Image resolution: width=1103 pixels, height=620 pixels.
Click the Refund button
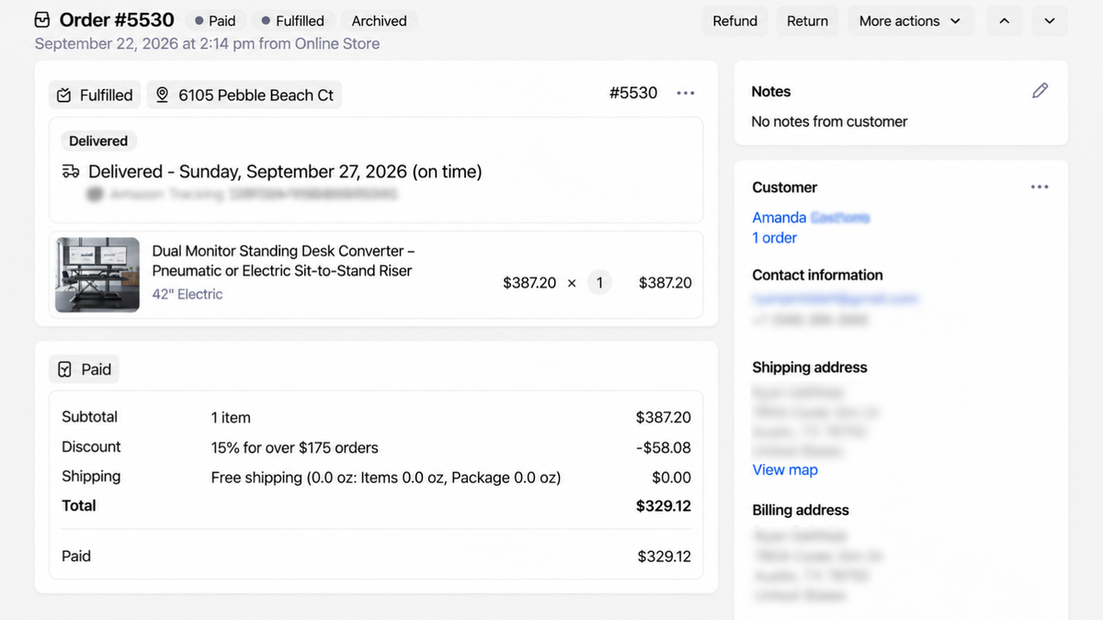[735, 21]
